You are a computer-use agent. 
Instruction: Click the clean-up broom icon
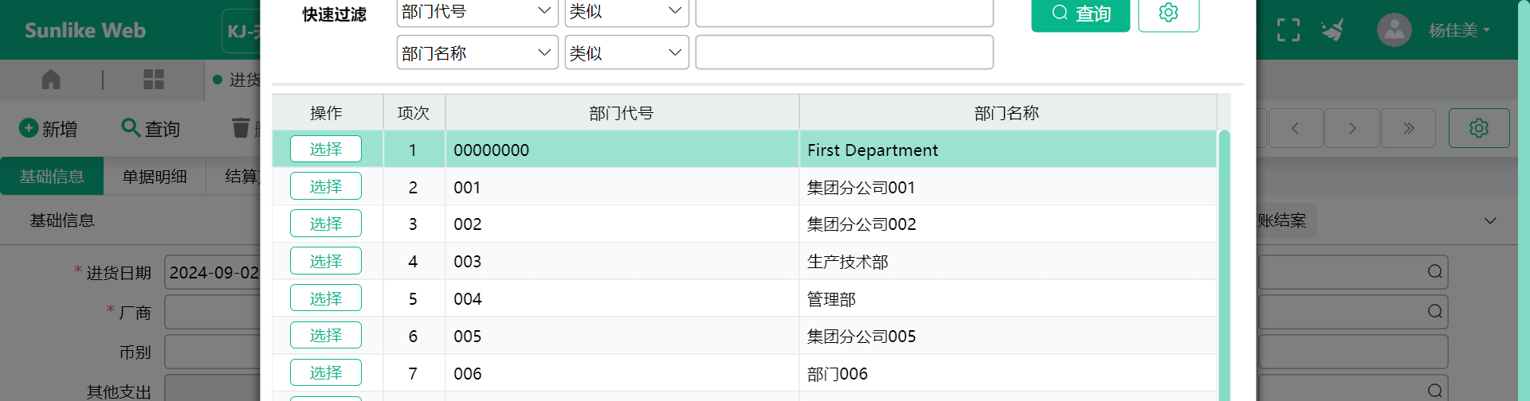coord(1332,30)
